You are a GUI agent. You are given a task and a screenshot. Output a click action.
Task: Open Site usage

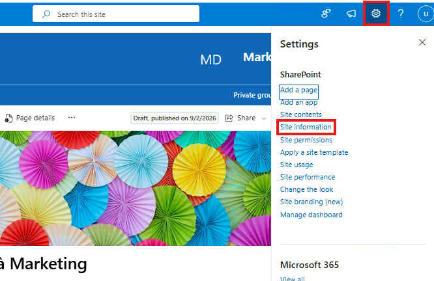click(297, 165)
